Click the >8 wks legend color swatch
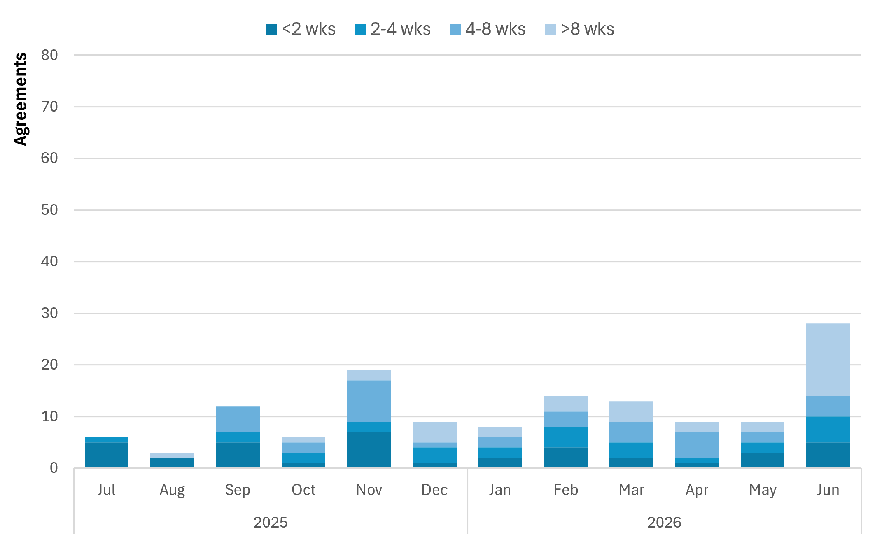The width and height of the screenshot is (882, 544). point(550,30)
